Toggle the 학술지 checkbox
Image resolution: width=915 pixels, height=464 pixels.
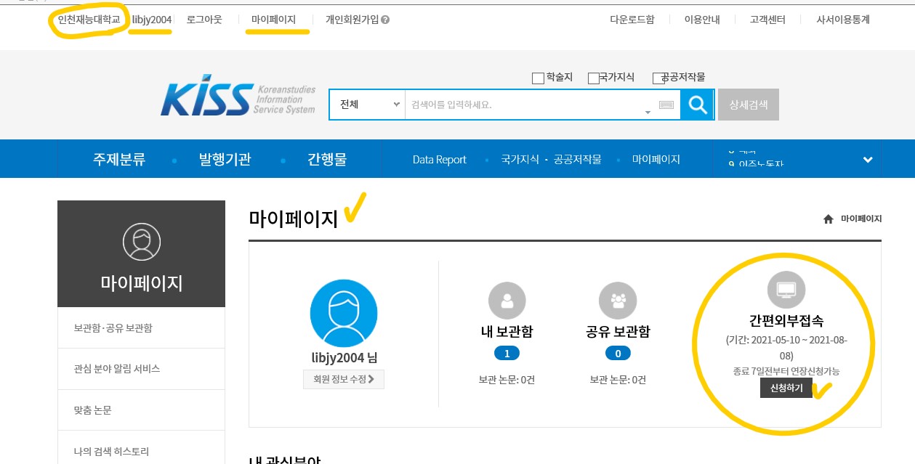pyautogui.click(x=538, y=78)
